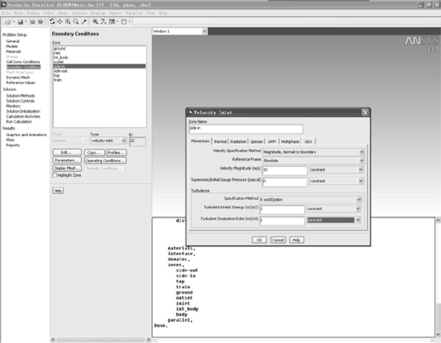Open Graphics and Animations in navigation tree
This screenshot has height=343, width=441.
[26, 135]
